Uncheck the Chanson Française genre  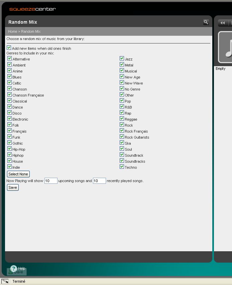pyautogui.click(x=9, y=95)
